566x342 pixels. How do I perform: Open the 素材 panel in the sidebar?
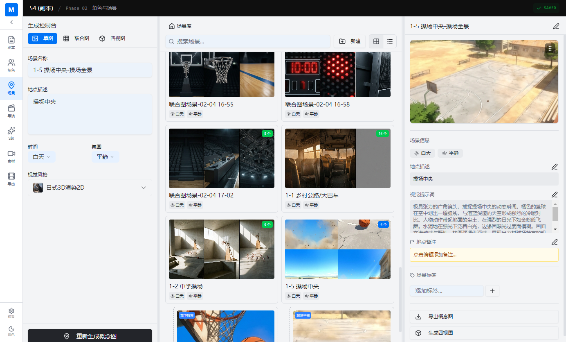pyautogui.click(x=11, y=155)
